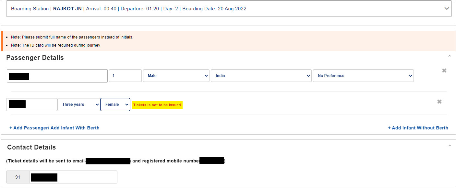
Task: Click the 91 country code box
Action: [18, 177]
